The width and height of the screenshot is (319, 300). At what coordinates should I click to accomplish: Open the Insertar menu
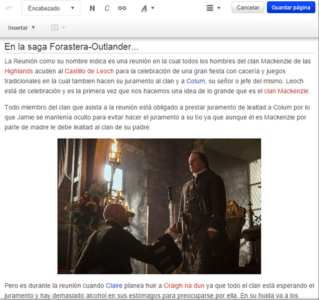[x=21, y=27]
